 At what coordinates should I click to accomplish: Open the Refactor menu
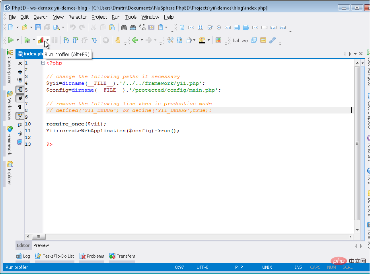(78, 17)
